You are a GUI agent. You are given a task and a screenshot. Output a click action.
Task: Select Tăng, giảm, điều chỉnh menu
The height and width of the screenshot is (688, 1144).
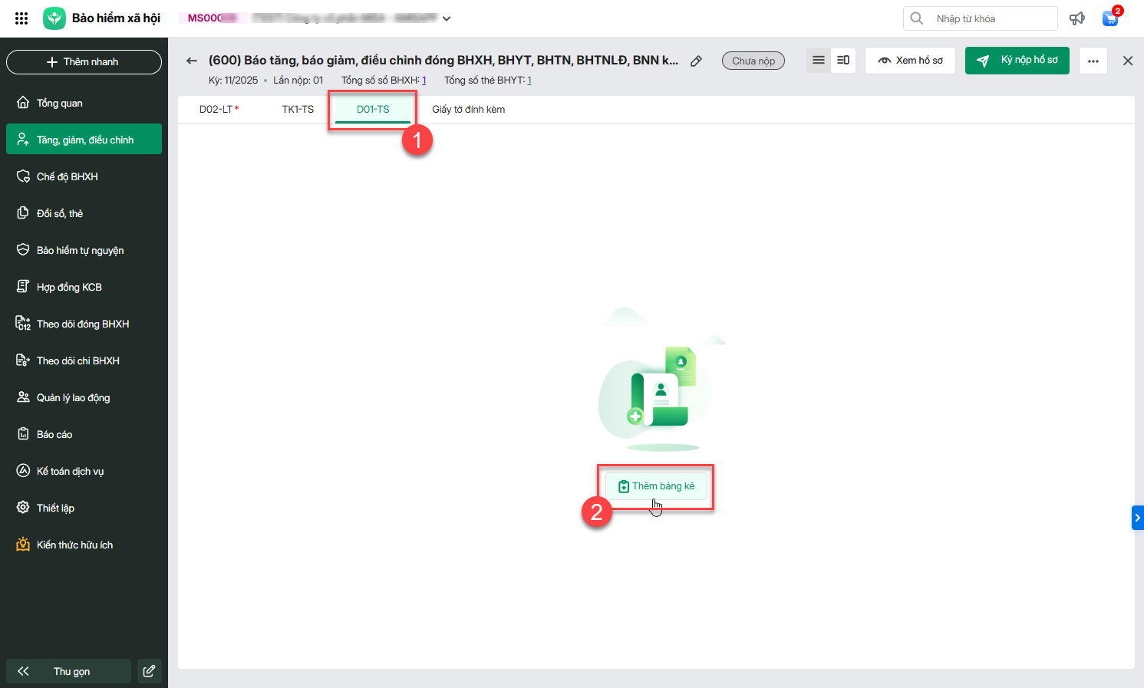(x=84, y=140)
